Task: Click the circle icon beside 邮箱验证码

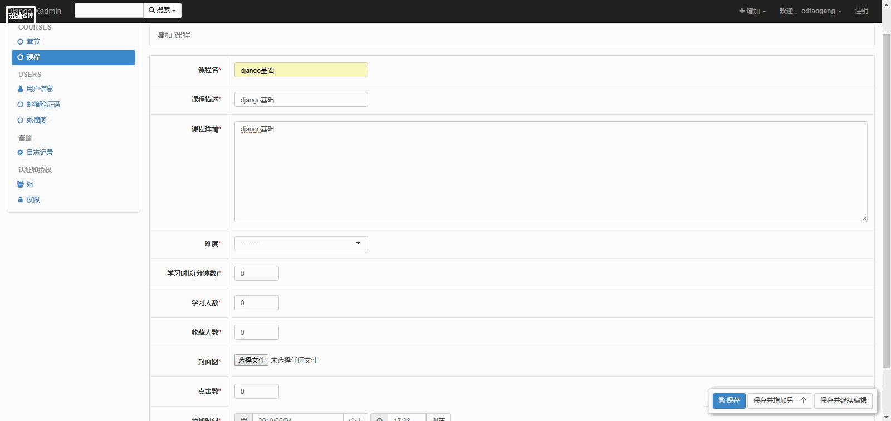Action: click(x=21, y=105)
